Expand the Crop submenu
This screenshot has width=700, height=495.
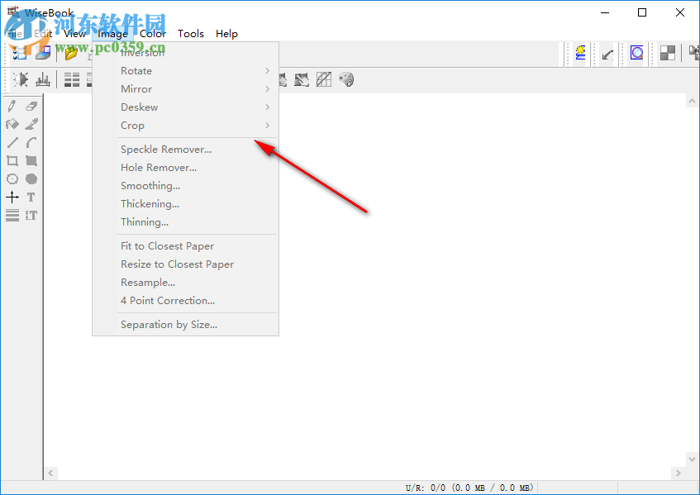click(186, 126)
